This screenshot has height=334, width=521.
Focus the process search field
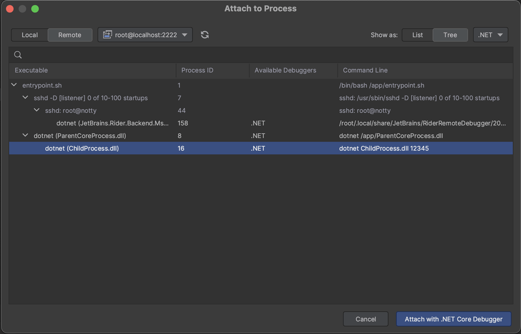[260, 55]
